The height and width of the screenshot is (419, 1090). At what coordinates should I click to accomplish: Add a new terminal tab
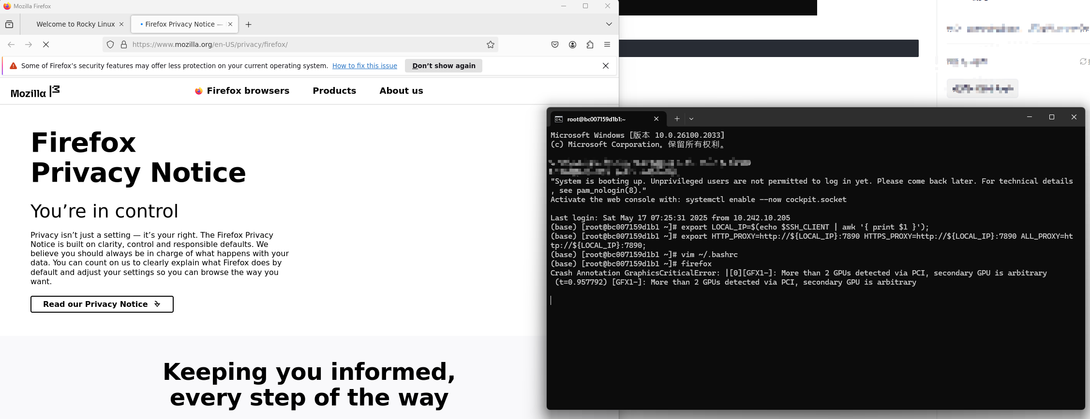pos(677,119)
